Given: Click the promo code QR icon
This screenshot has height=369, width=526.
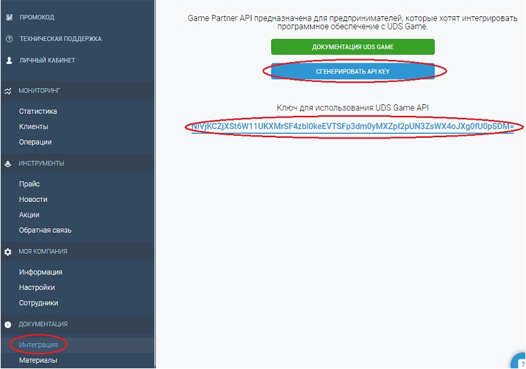Looking at the screenshot, I should [9, 17].
